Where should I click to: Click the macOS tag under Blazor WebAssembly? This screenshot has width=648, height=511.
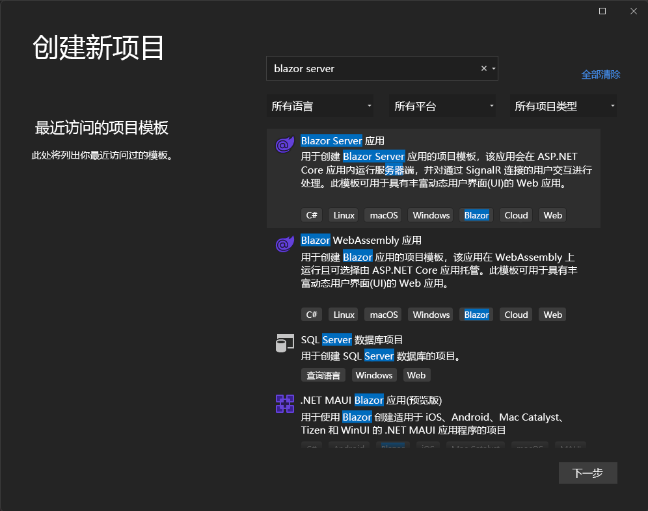[x=383, y=315]
